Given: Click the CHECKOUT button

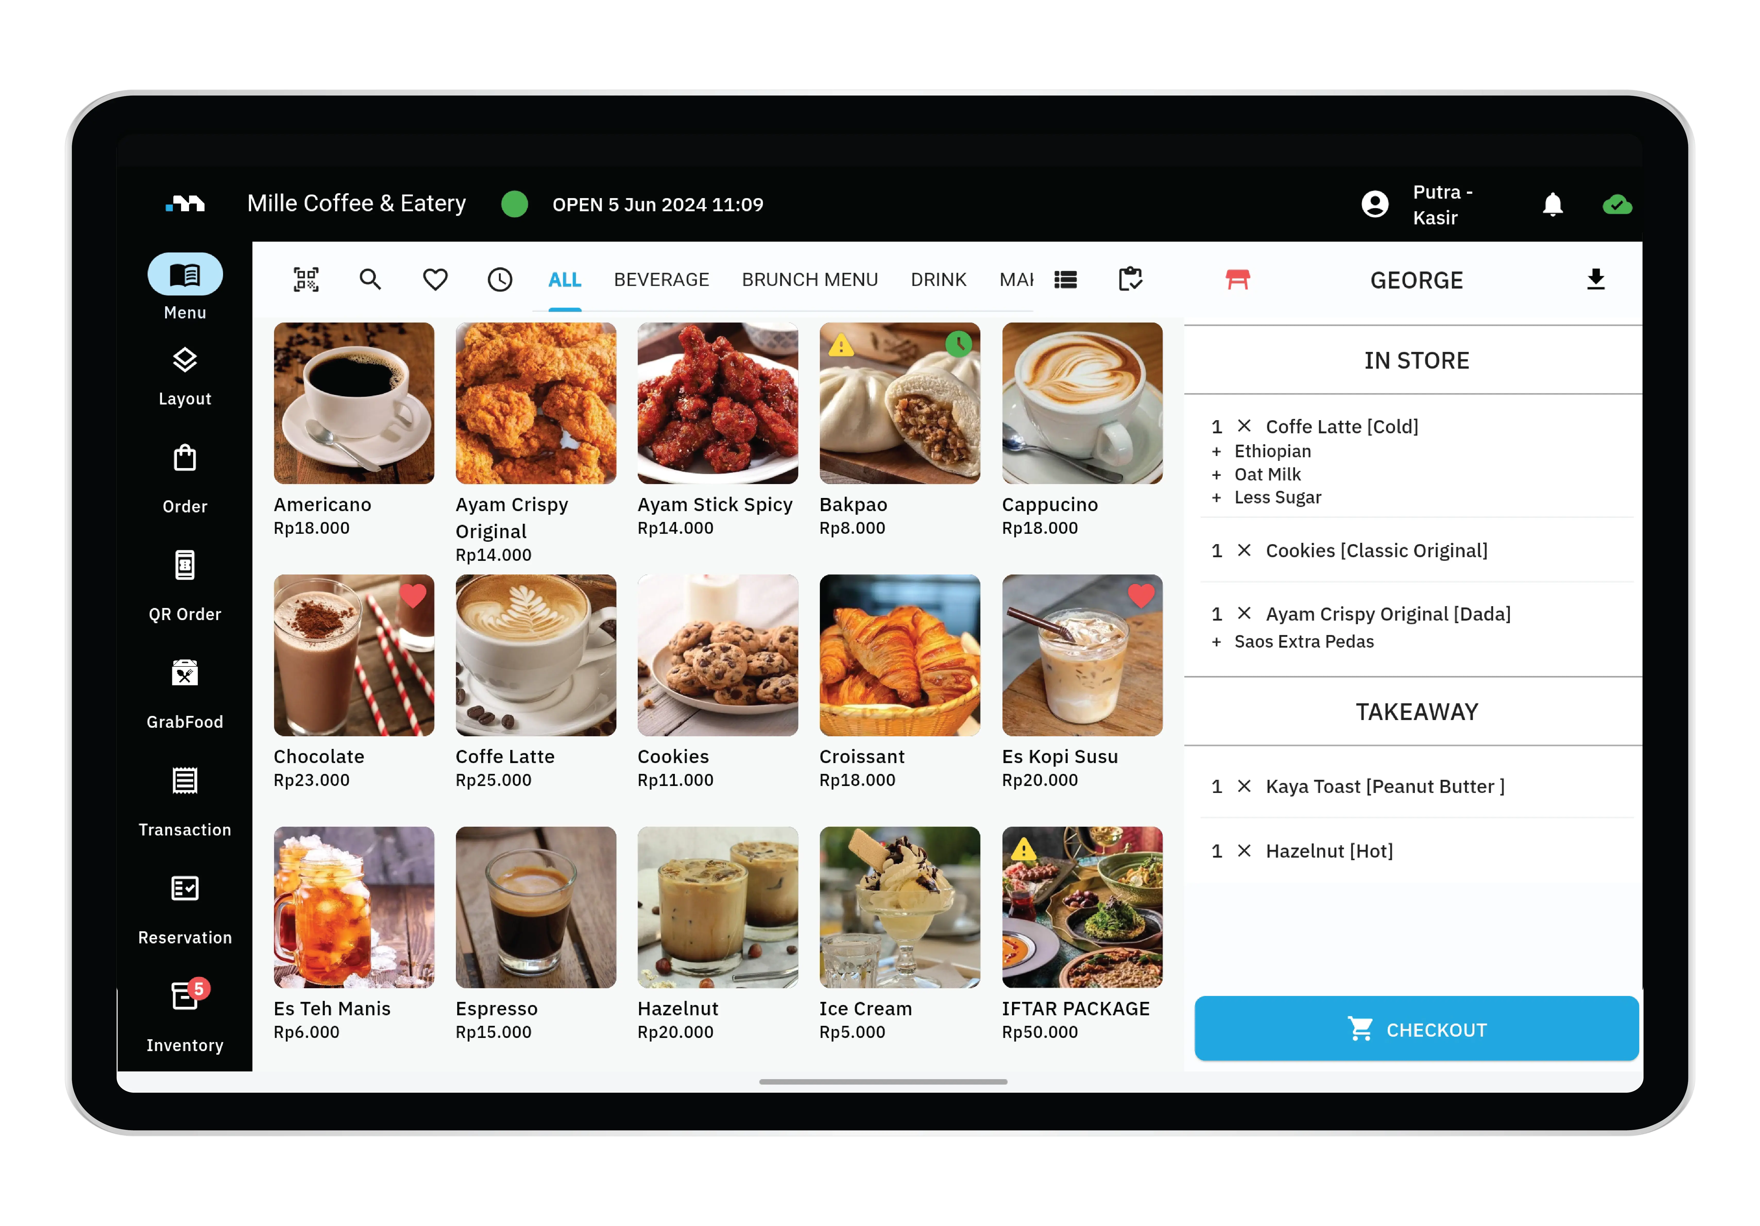Looking at the screenshot, I should click(1417, 1028).
